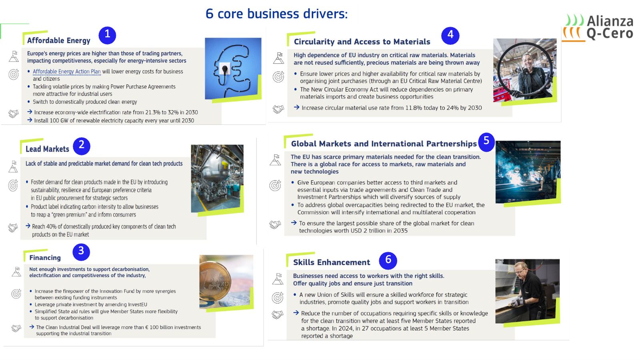Click the blue number 1 circle badge
Screen dimensions: 640x360
107,35
